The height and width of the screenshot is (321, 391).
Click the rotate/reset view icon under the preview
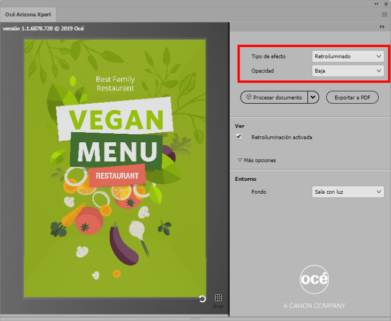202,299
